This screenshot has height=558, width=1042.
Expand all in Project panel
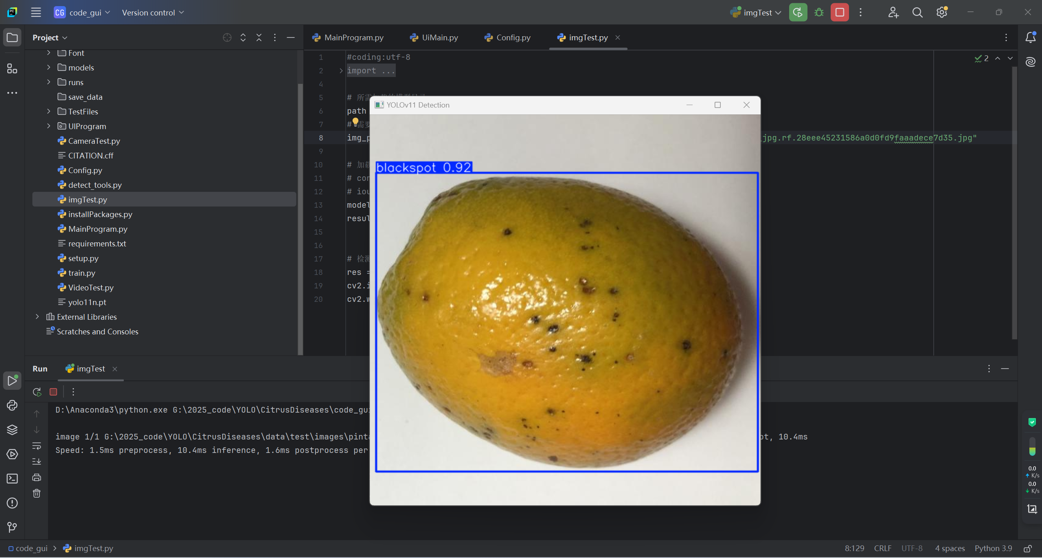pos(243,37)
